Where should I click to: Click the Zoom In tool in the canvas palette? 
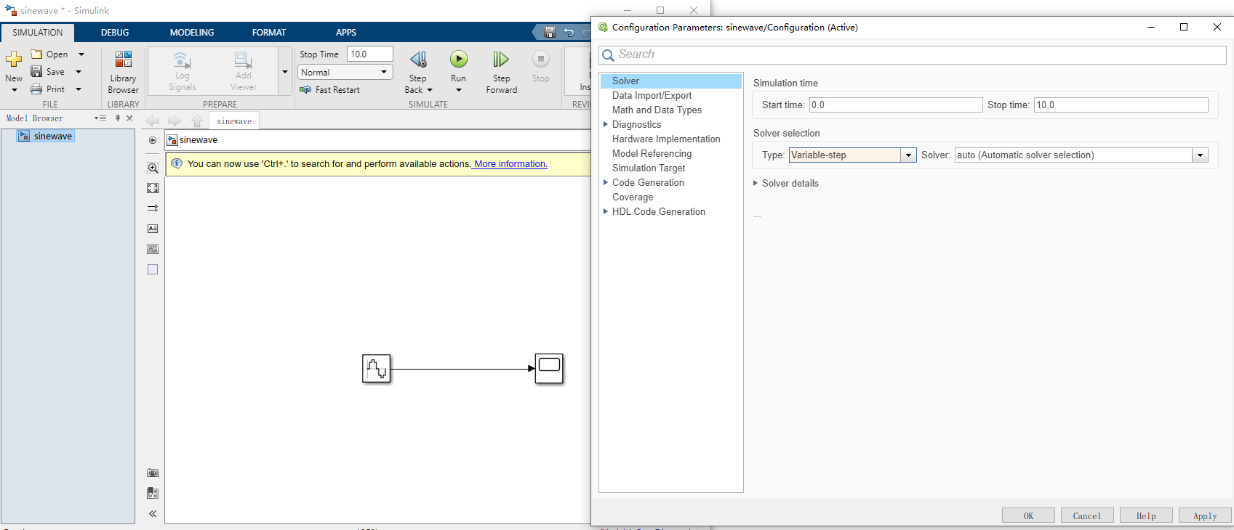153,168
